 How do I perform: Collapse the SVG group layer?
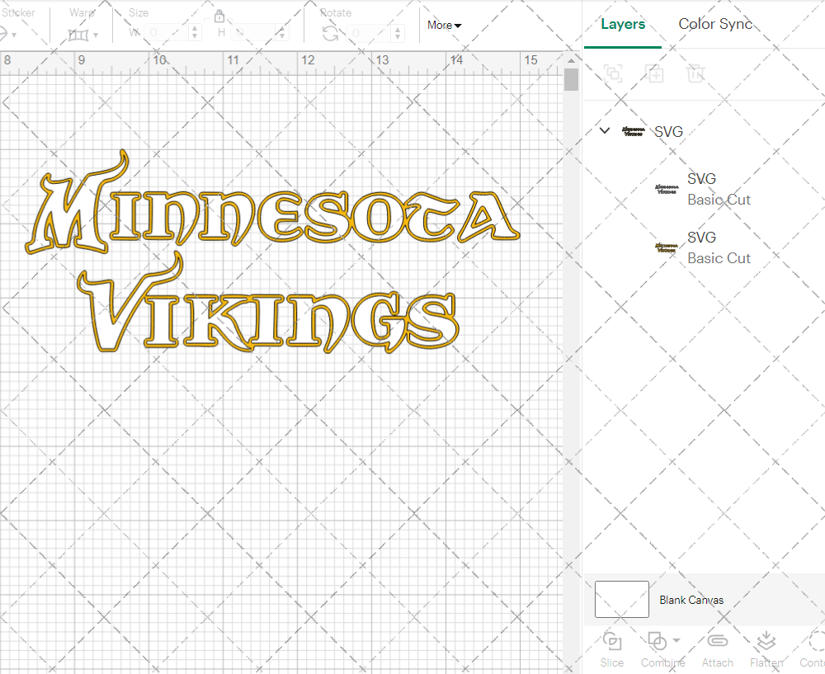(605, 130)
